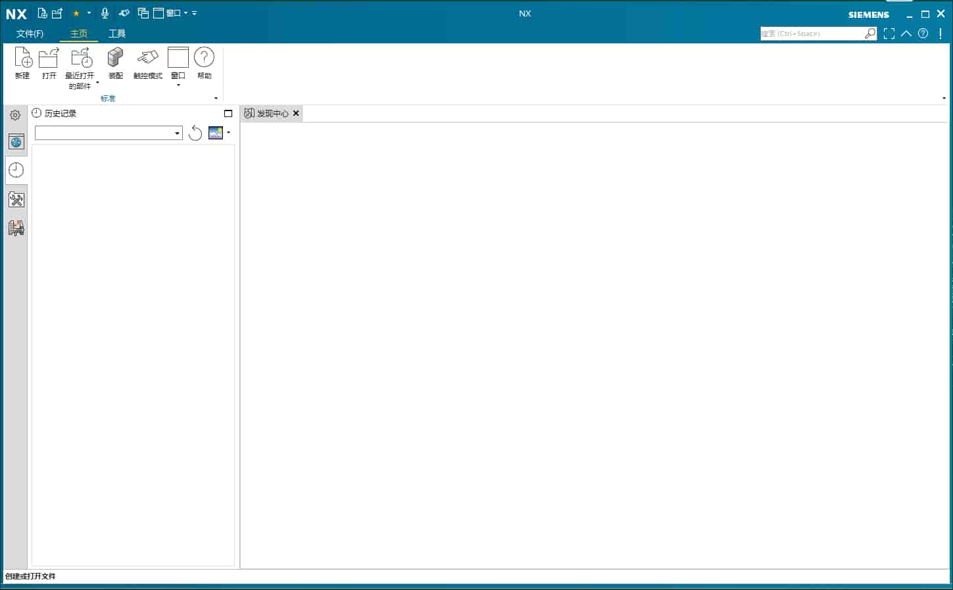Close the 发现中心 tab
This screenshot has width=953, height=590.
(296, 113)
